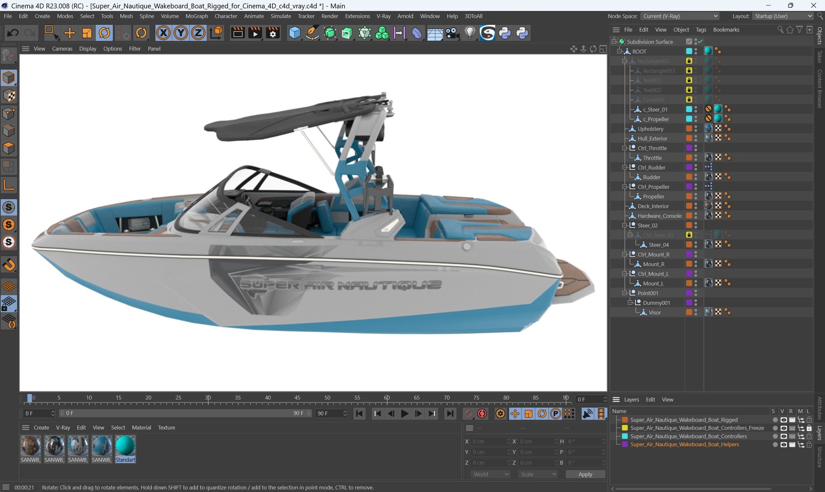Select the Scale tool

(x=87, y=33)
